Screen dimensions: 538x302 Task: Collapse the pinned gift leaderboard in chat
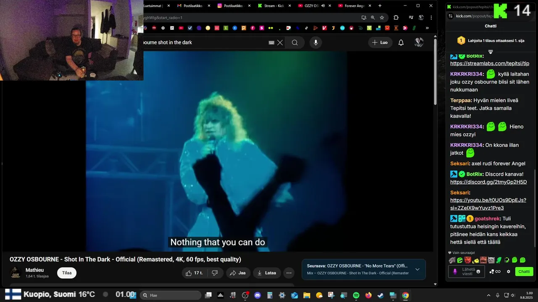point(490,52)
